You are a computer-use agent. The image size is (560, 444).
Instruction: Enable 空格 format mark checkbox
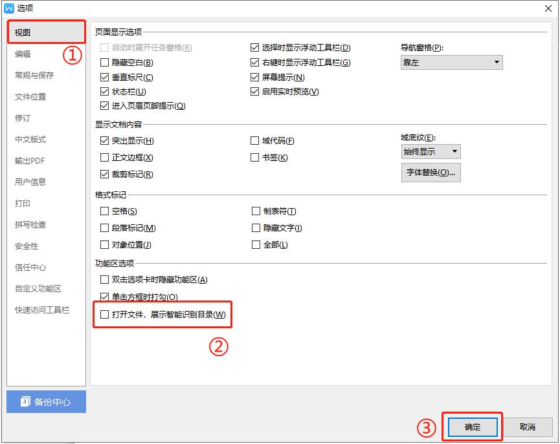click(x=104, y=211)
